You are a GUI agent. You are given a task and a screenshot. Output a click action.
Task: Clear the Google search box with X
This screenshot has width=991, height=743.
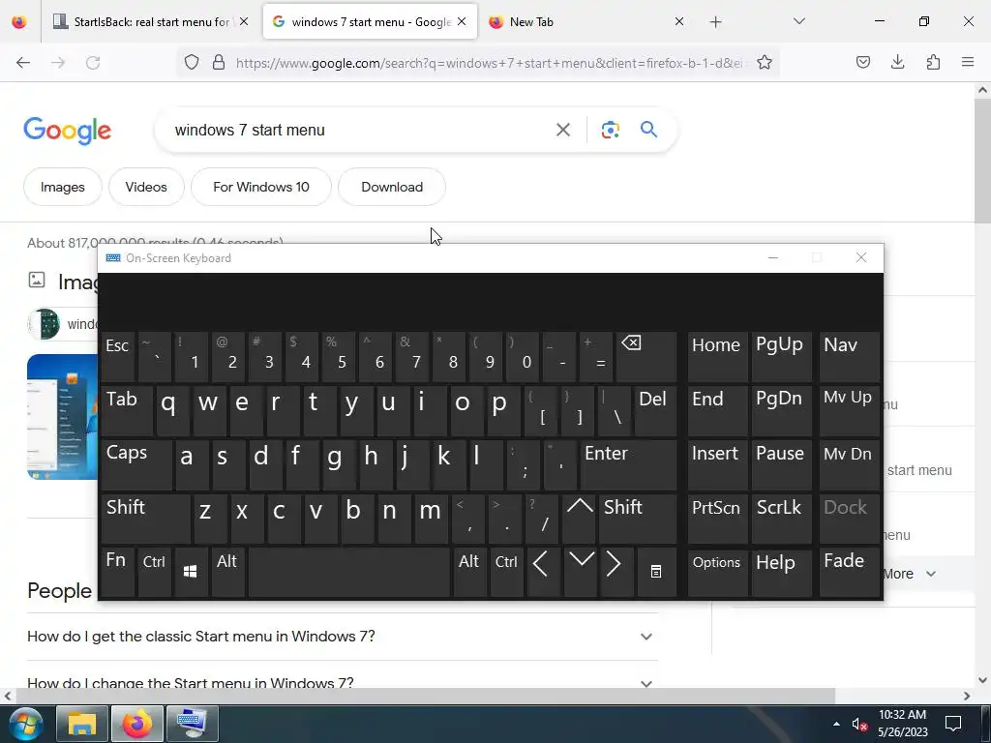coord(562,130)
